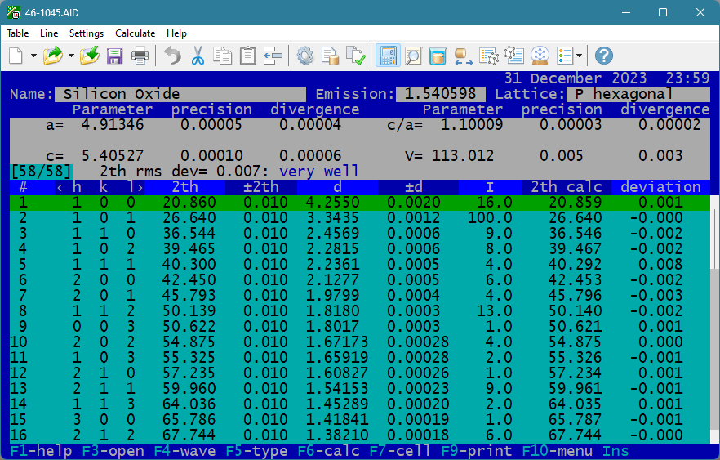This screenshot has width=720, height=460.
Task: Click F7-cell in the bottom bar
Action: click(x=400, y=451)
